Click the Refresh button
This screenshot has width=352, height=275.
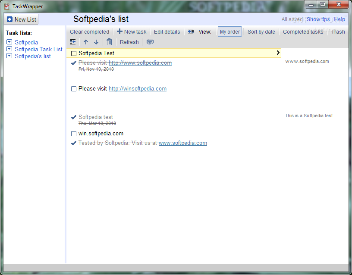click(129, 42)
